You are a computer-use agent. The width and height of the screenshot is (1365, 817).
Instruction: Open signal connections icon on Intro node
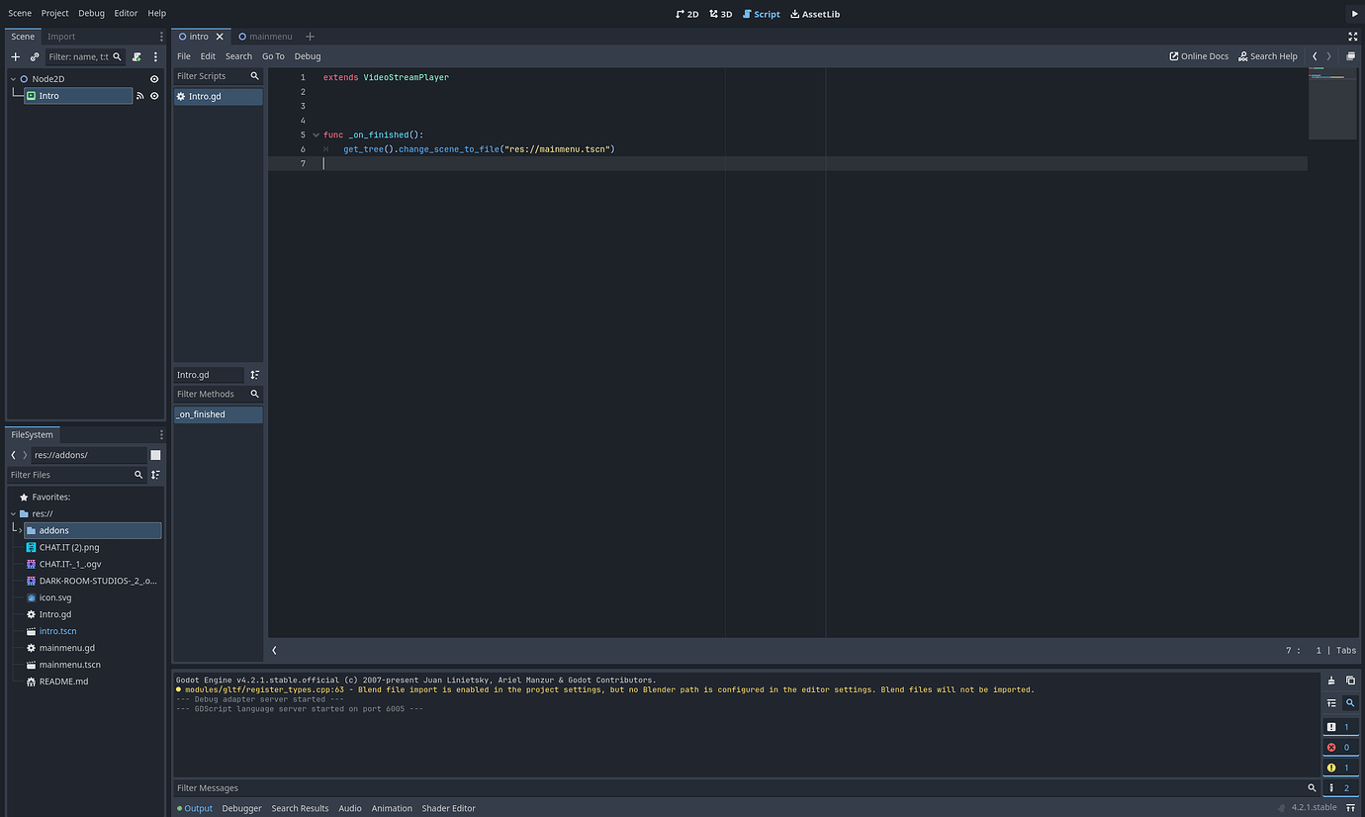(139, 96)
